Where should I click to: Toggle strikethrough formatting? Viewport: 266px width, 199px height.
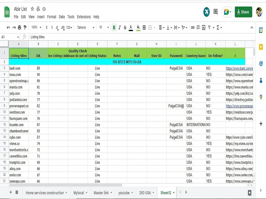click(x=125, y=28)
